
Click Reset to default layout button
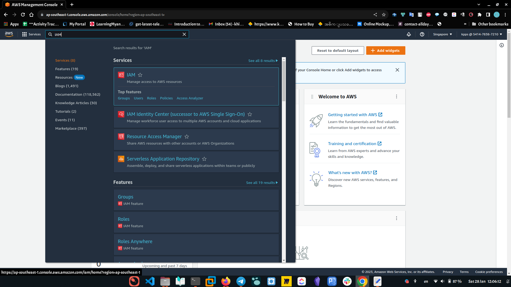click(x=338, y=50)
